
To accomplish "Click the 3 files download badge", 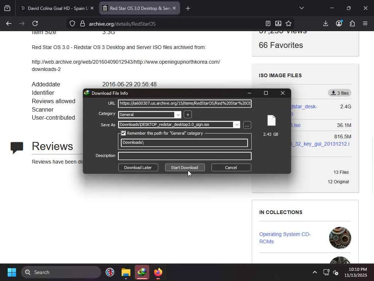I will 340,93.
